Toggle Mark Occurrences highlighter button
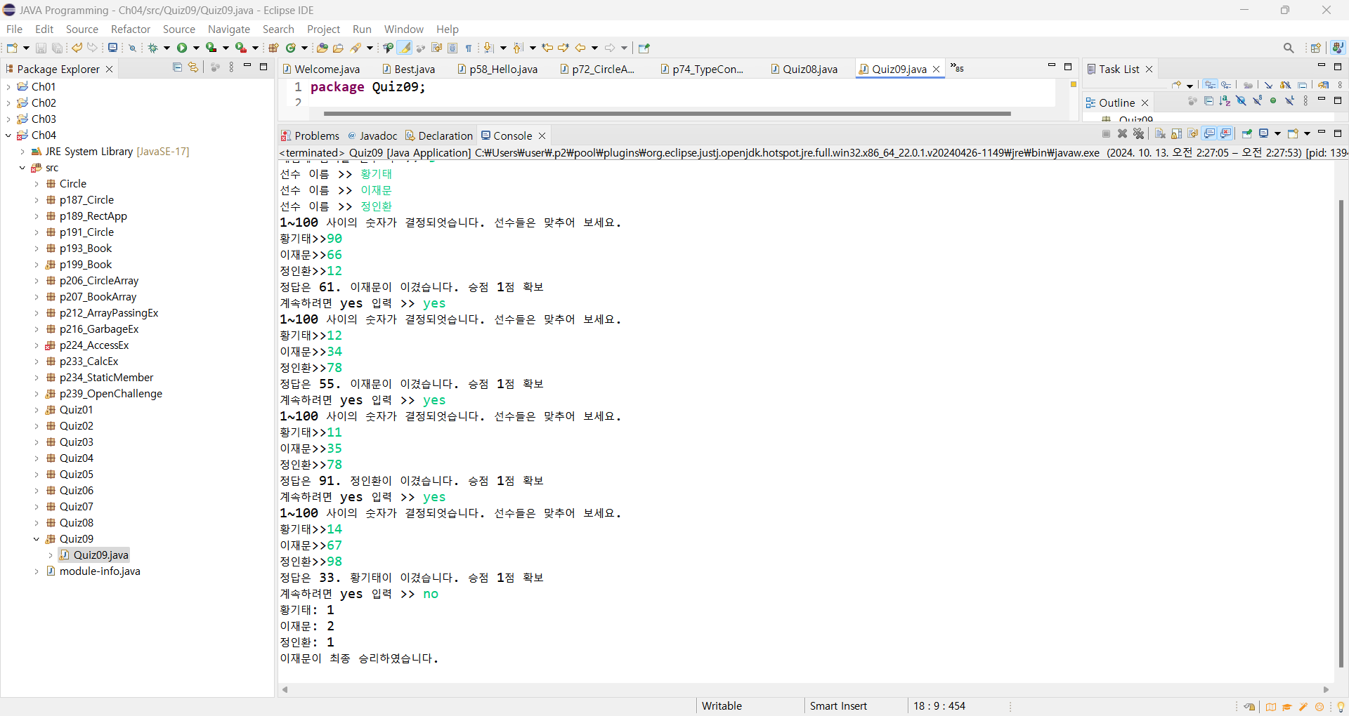 point(405,48)
